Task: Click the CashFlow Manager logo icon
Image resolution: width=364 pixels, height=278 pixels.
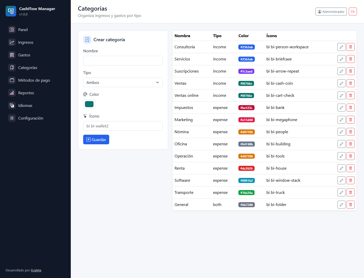Action: coord(11,11)
